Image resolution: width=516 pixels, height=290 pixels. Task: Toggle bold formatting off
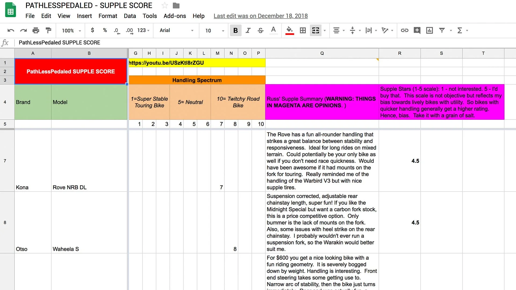[235, 30]
